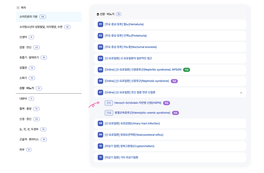Viewport: 264px width, 173px height.
Task: Click the 7-1 sub-item badge
Action: point(109,103)
